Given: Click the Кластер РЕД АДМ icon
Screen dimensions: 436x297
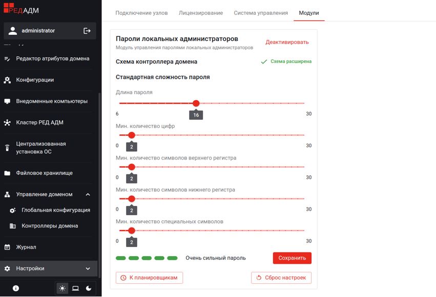Looking at the screenshot, I should tap(7, 123).
